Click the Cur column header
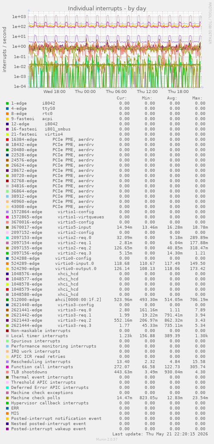The width and height of the screenshot is (214, 444). click(122, 98)
